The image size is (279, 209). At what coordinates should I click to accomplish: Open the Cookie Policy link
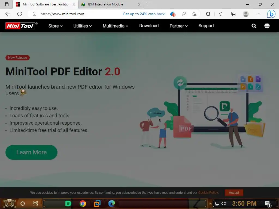pos(208,193)
